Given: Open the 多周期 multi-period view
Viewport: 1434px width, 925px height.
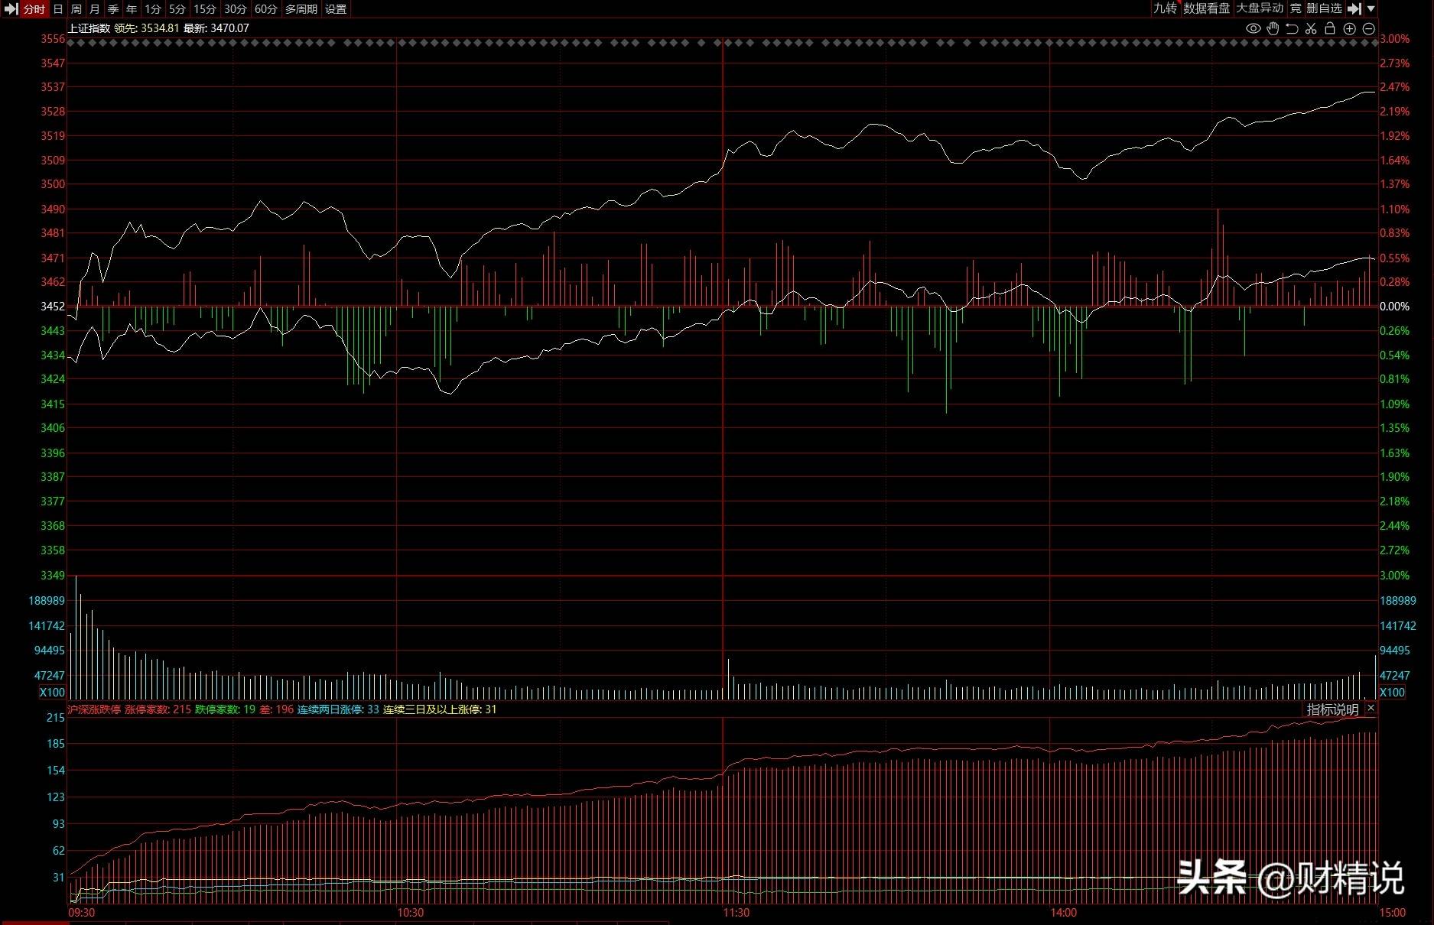Looking at the screenshot, I should [x=301, y=9].
